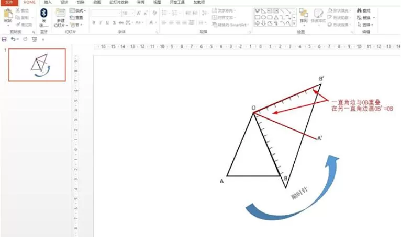
Task: Open the Customize Quick Access Toolbar arrow
Action: (43, 39)
